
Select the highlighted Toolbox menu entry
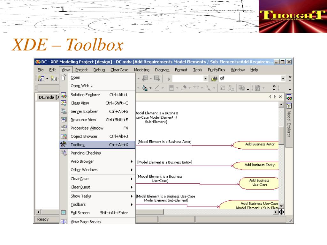point(97,145)
